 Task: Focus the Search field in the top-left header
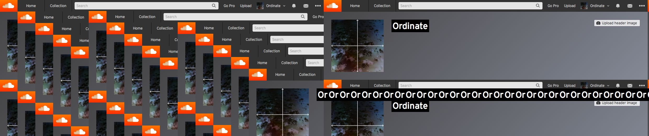[x=146, y=6]
